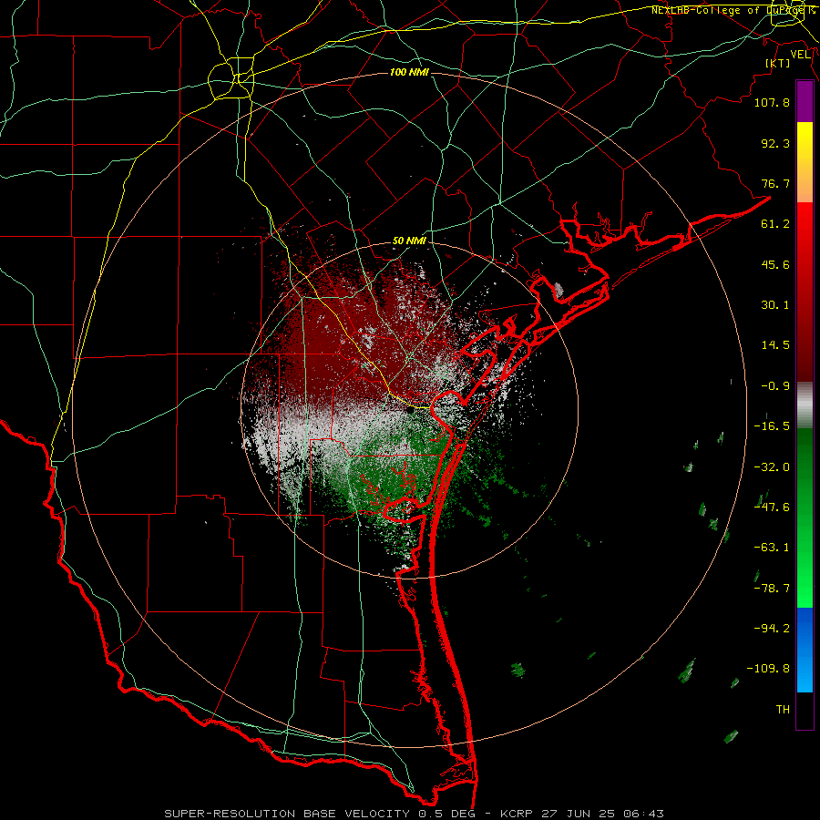Click the -32.0 legend value

[x=772, y=467]
